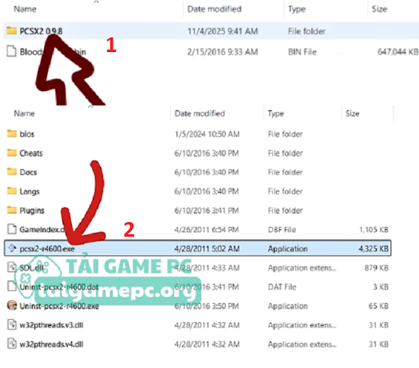Click the '6/10/2016 3:41 PM' Plugins date cell

206,210
